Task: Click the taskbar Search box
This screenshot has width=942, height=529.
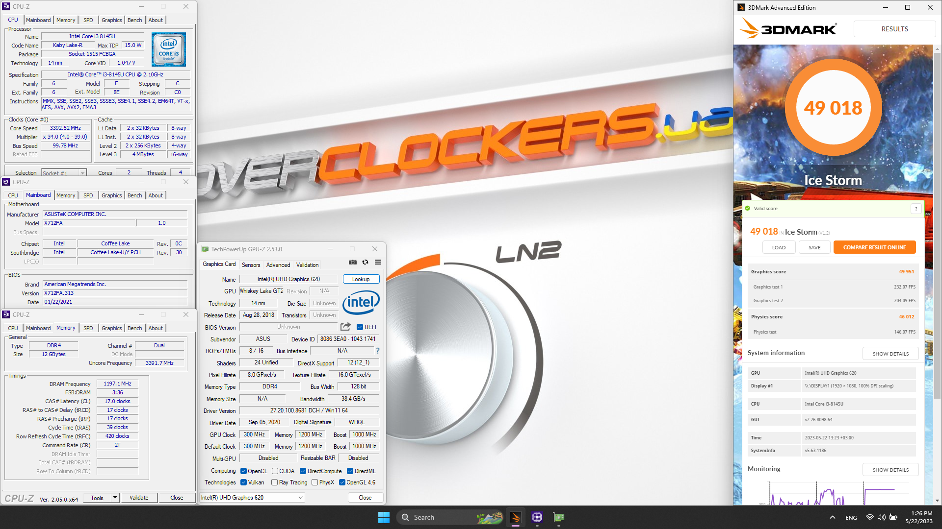Action: (450, 517)
